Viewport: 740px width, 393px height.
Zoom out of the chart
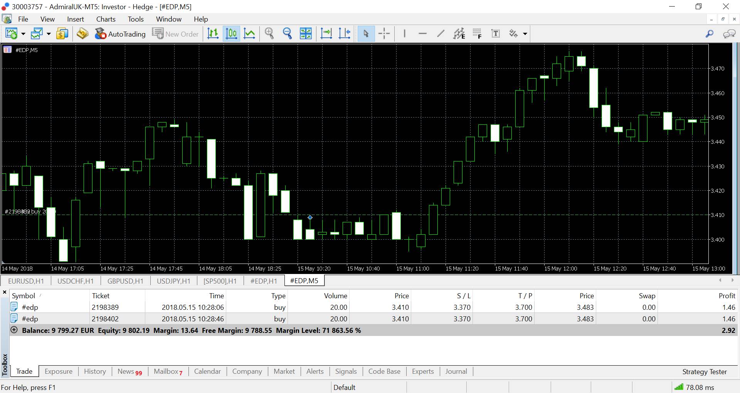(288, 34)
